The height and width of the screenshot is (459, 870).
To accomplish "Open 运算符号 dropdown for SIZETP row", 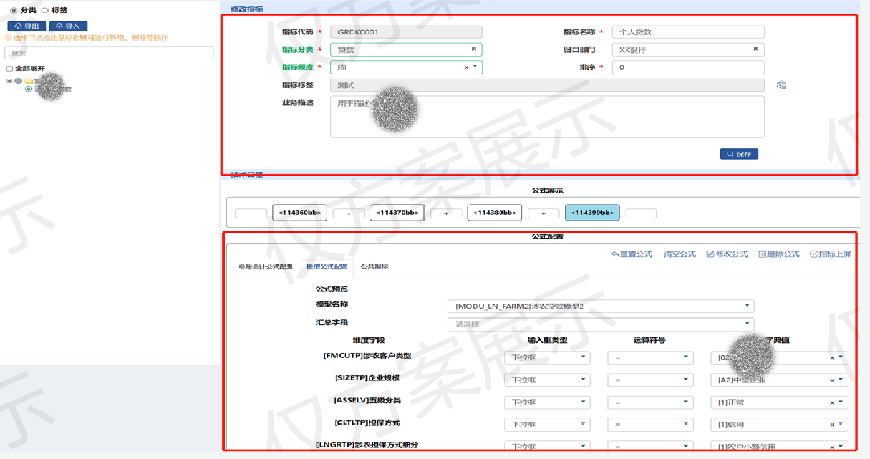I will tap(650, 380).
